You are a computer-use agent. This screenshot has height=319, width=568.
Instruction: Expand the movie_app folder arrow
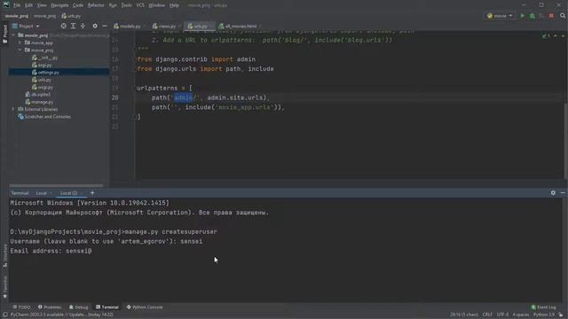click(x=20, y=43)
